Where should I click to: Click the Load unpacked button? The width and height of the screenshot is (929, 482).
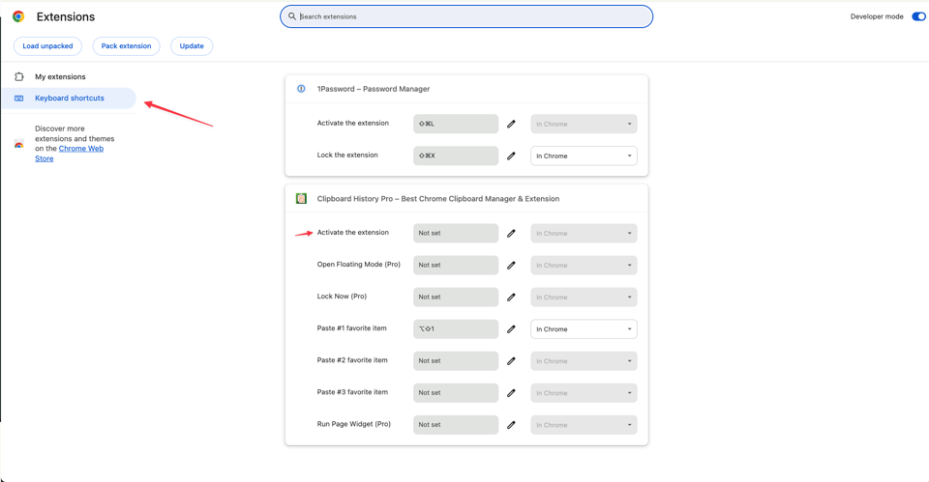pos(47,46)
